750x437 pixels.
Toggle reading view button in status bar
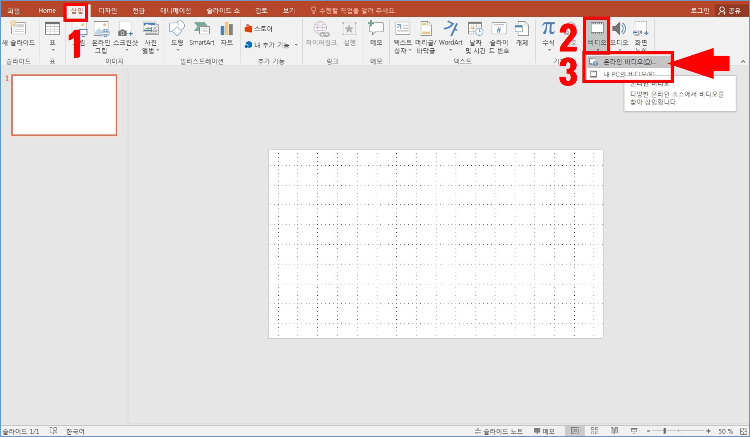coord(614,431)
